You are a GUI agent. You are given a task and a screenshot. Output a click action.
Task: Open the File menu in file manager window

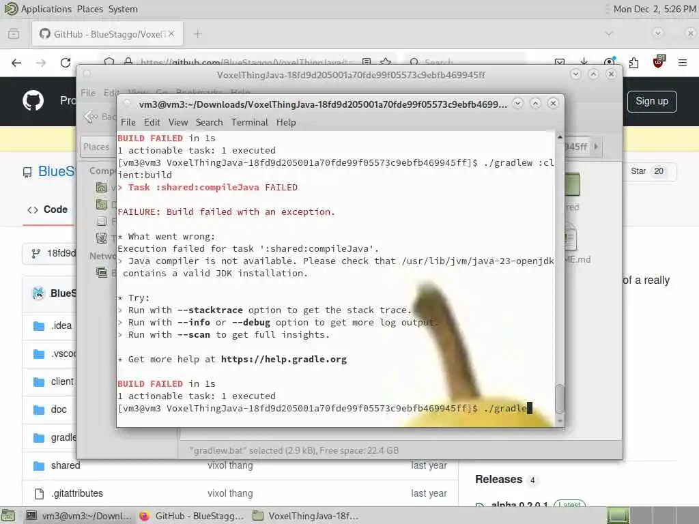[x=88, y=93]
